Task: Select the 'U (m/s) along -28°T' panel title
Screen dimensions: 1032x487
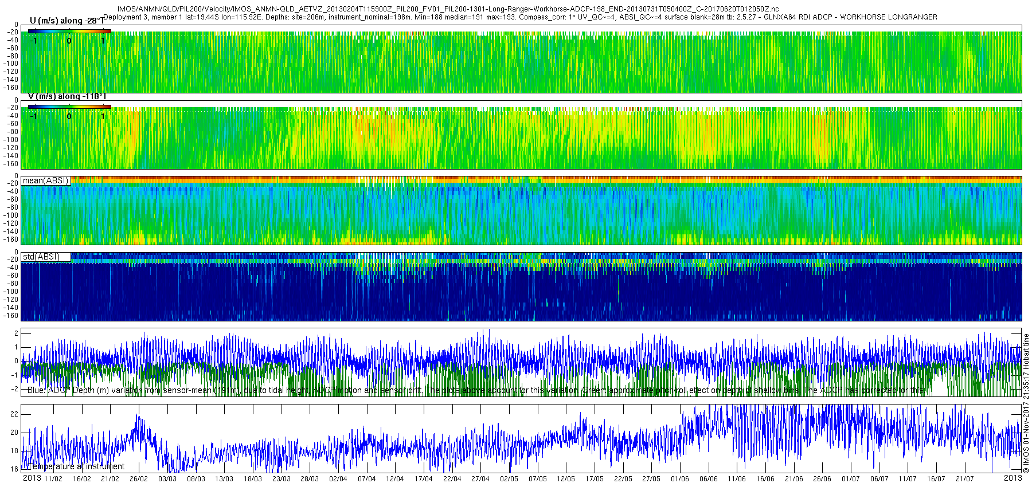Action: pos(67,21)
